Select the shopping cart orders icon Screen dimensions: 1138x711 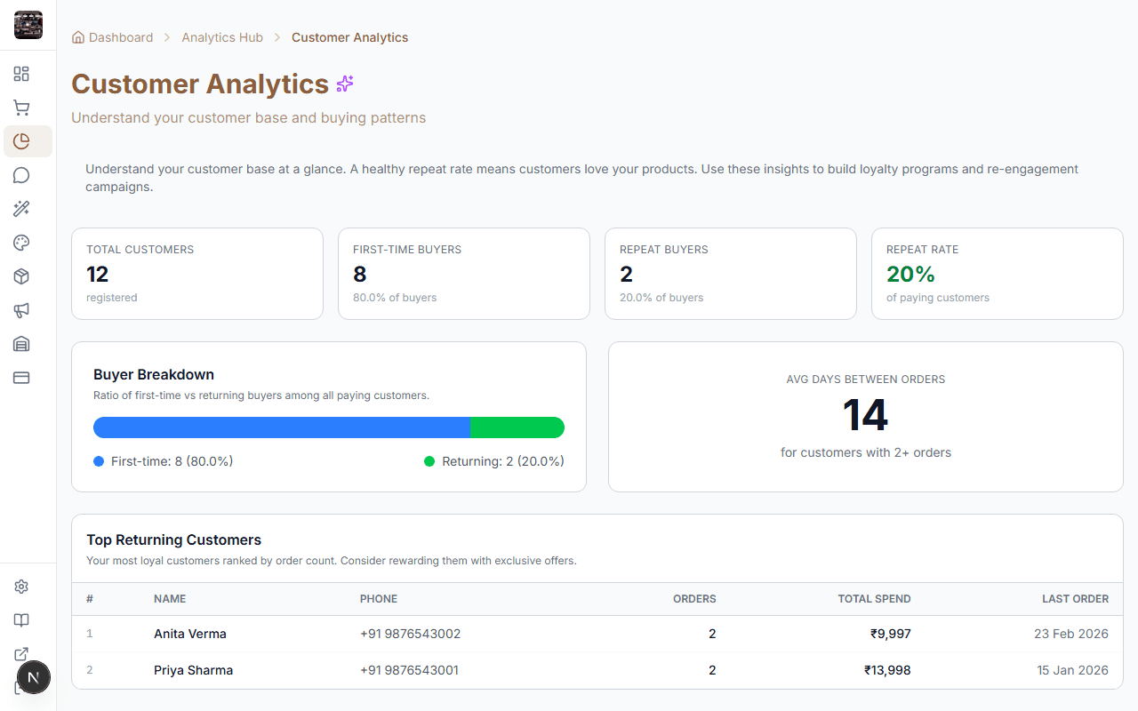pos(21,107)
